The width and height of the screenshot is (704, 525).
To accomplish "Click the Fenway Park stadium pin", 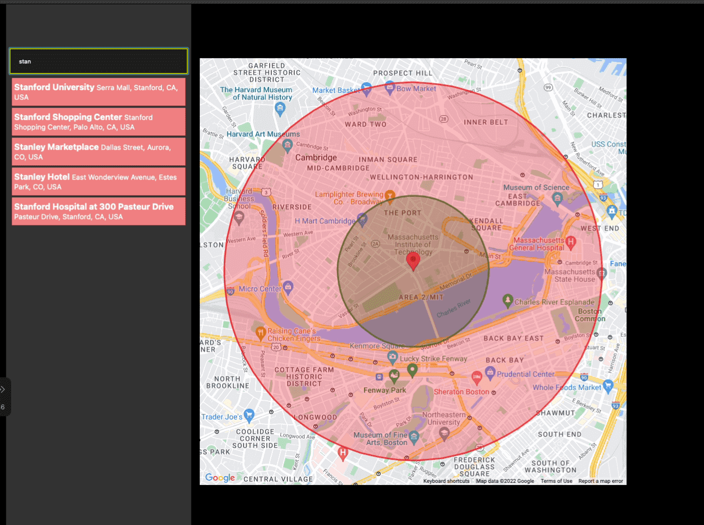I will coord(394,376).
